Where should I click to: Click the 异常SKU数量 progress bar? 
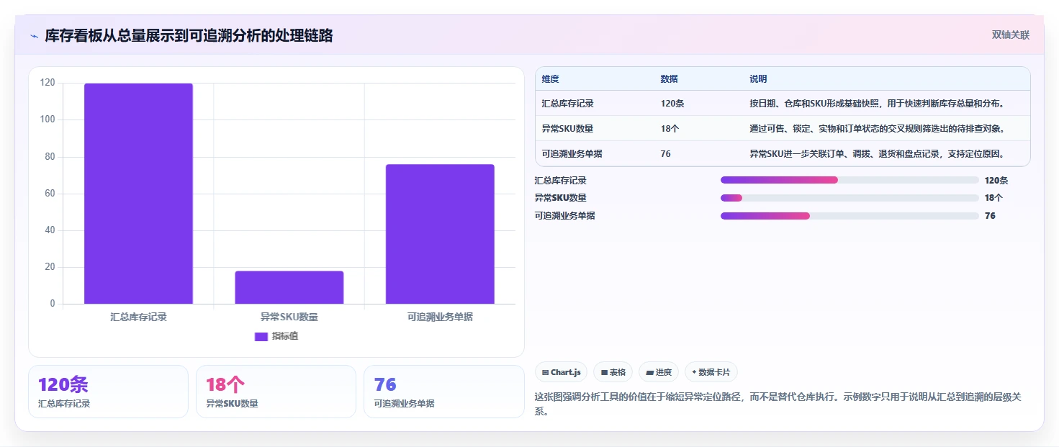(850, 198)
